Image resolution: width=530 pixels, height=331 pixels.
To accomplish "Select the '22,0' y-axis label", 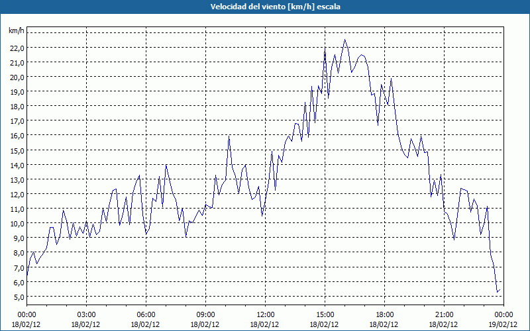I will [17, 48].
